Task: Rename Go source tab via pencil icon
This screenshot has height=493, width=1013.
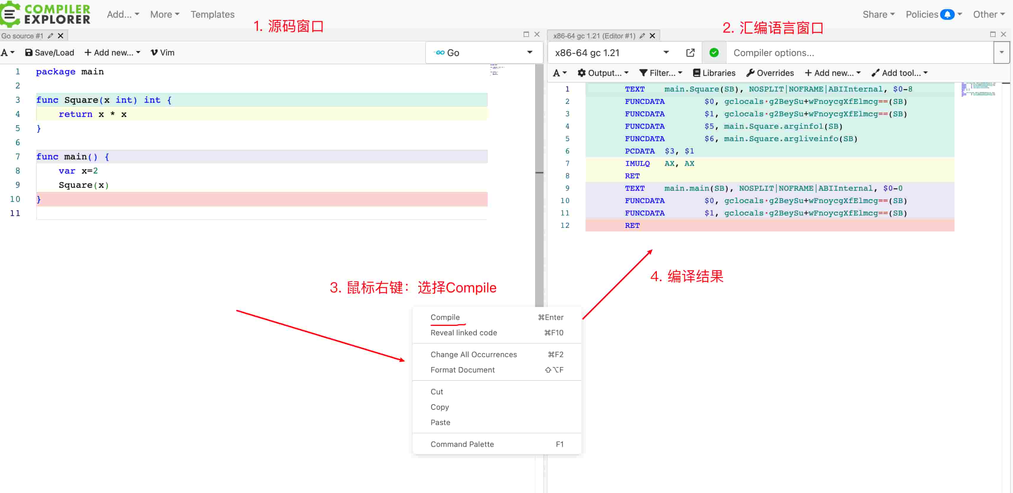Action: coord(50,36)
